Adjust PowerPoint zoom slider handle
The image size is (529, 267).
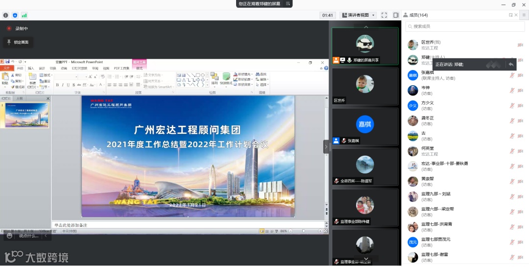[303, 231]
